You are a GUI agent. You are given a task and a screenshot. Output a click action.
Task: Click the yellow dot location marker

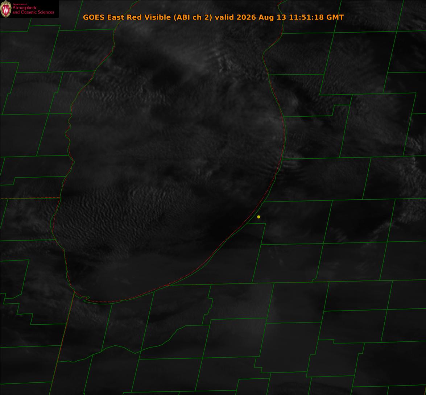259,217
